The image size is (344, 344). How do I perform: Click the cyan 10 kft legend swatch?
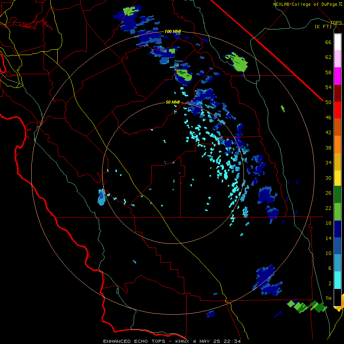tap(338, 280)
